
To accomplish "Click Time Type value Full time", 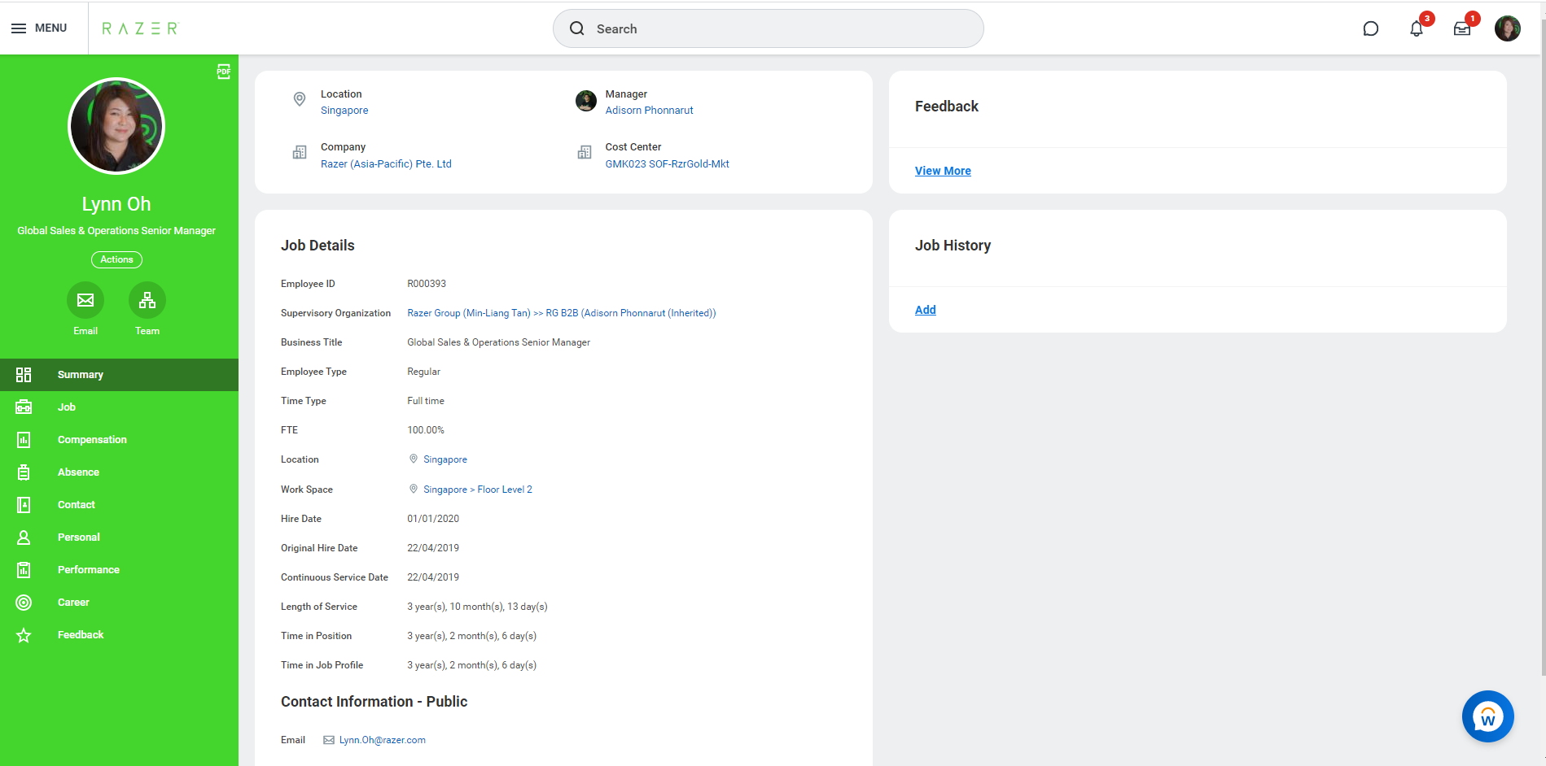I will 426,401.
